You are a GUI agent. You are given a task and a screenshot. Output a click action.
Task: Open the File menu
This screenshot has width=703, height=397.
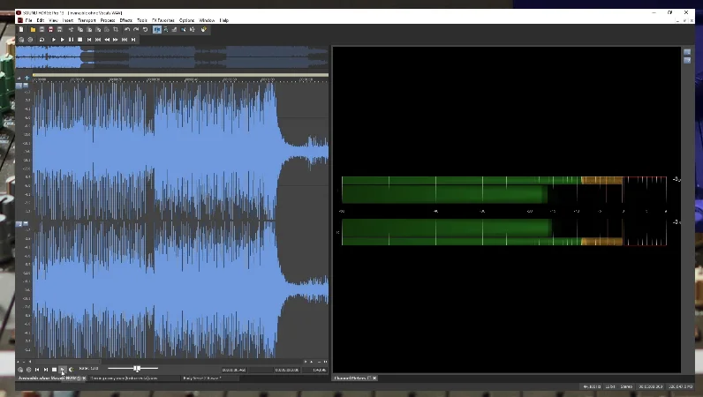[28, 20]
